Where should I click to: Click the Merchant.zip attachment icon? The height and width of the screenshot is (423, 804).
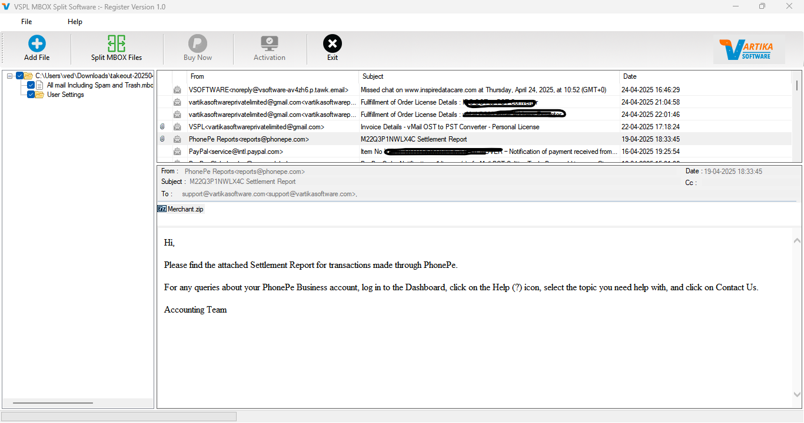pyautogui.click(x=162, y=209)
